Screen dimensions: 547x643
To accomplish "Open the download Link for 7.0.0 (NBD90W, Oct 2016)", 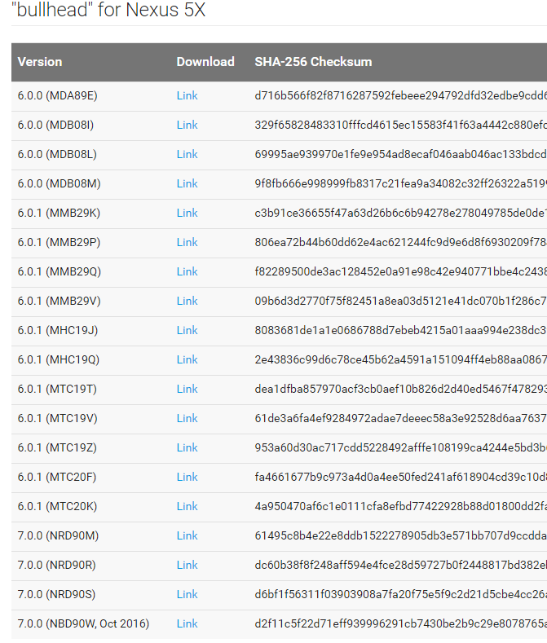I will point(187,623).
